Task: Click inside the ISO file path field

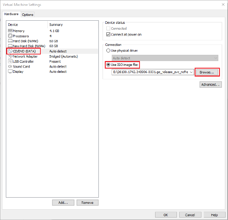Action: click(150, 72)
